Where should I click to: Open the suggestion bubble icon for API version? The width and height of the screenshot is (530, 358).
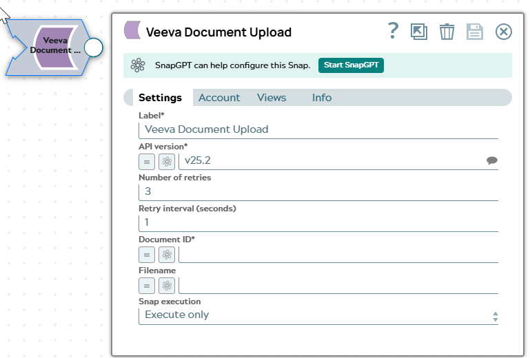click(x=492, y=160)
